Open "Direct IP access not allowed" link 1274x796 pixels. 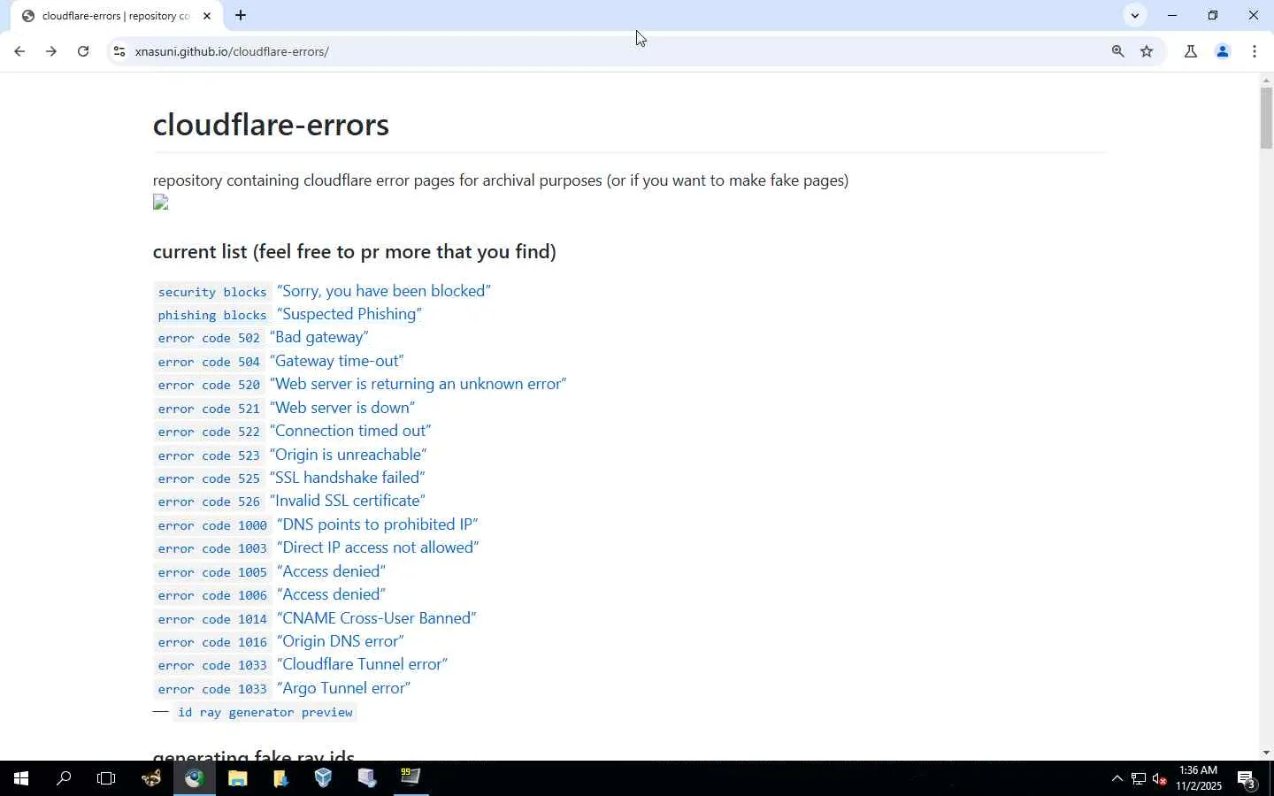coord(378,547)
